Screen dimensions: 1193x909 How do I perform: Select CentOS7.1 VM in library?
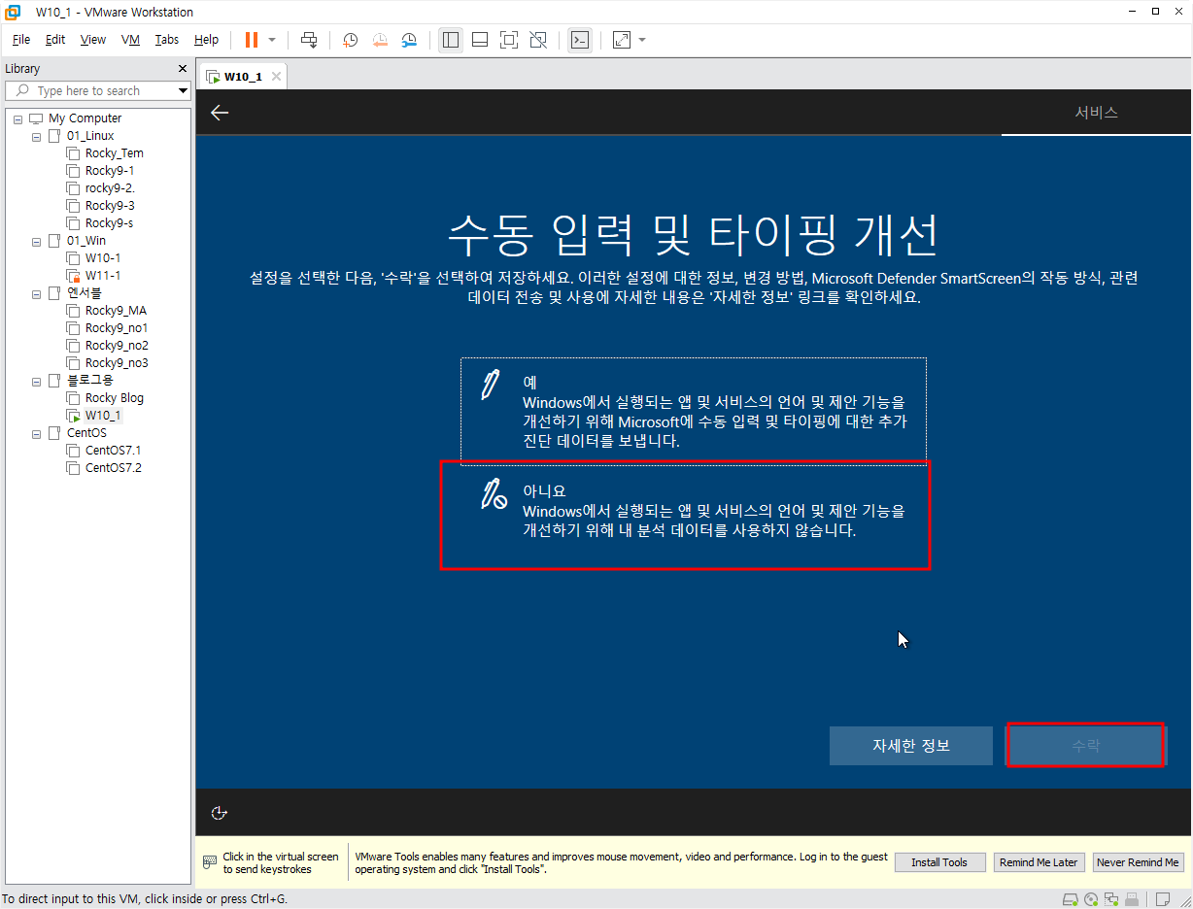pyautogui.click(x=104, y=451)
